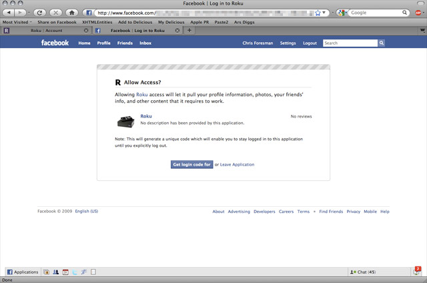Open the address bar history dropdown arrow
Viewport: 427px width, 283px height.
[324, 13]
